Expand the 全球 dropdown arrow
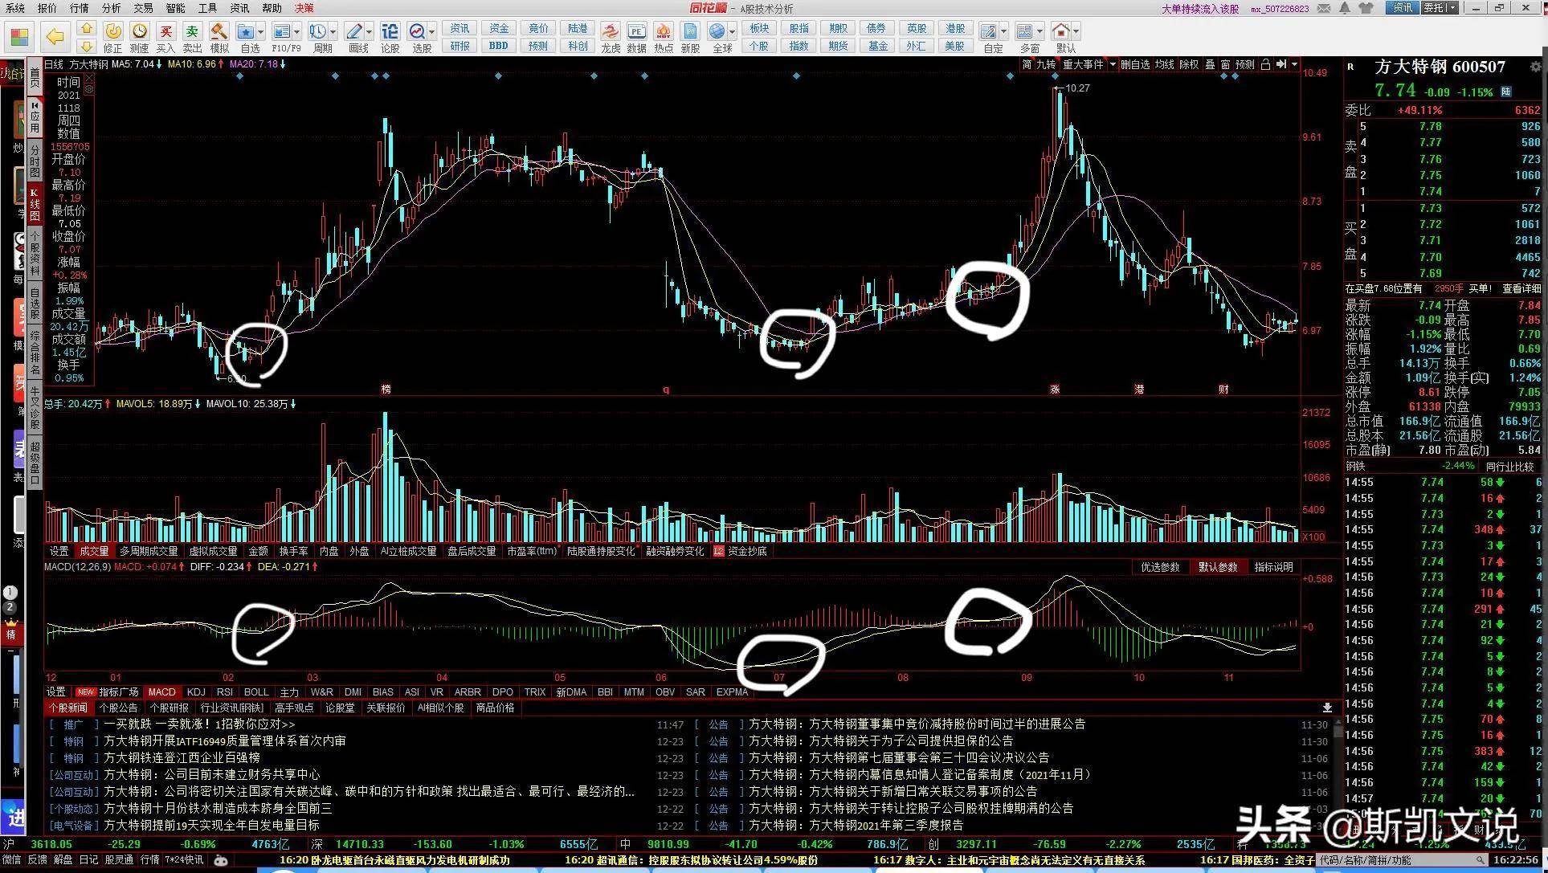 (732, 32)
